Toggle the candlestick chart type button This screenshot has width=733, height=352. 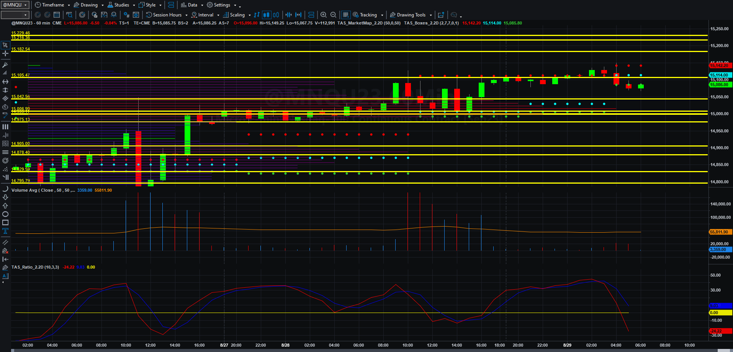[x=266, y=15]
